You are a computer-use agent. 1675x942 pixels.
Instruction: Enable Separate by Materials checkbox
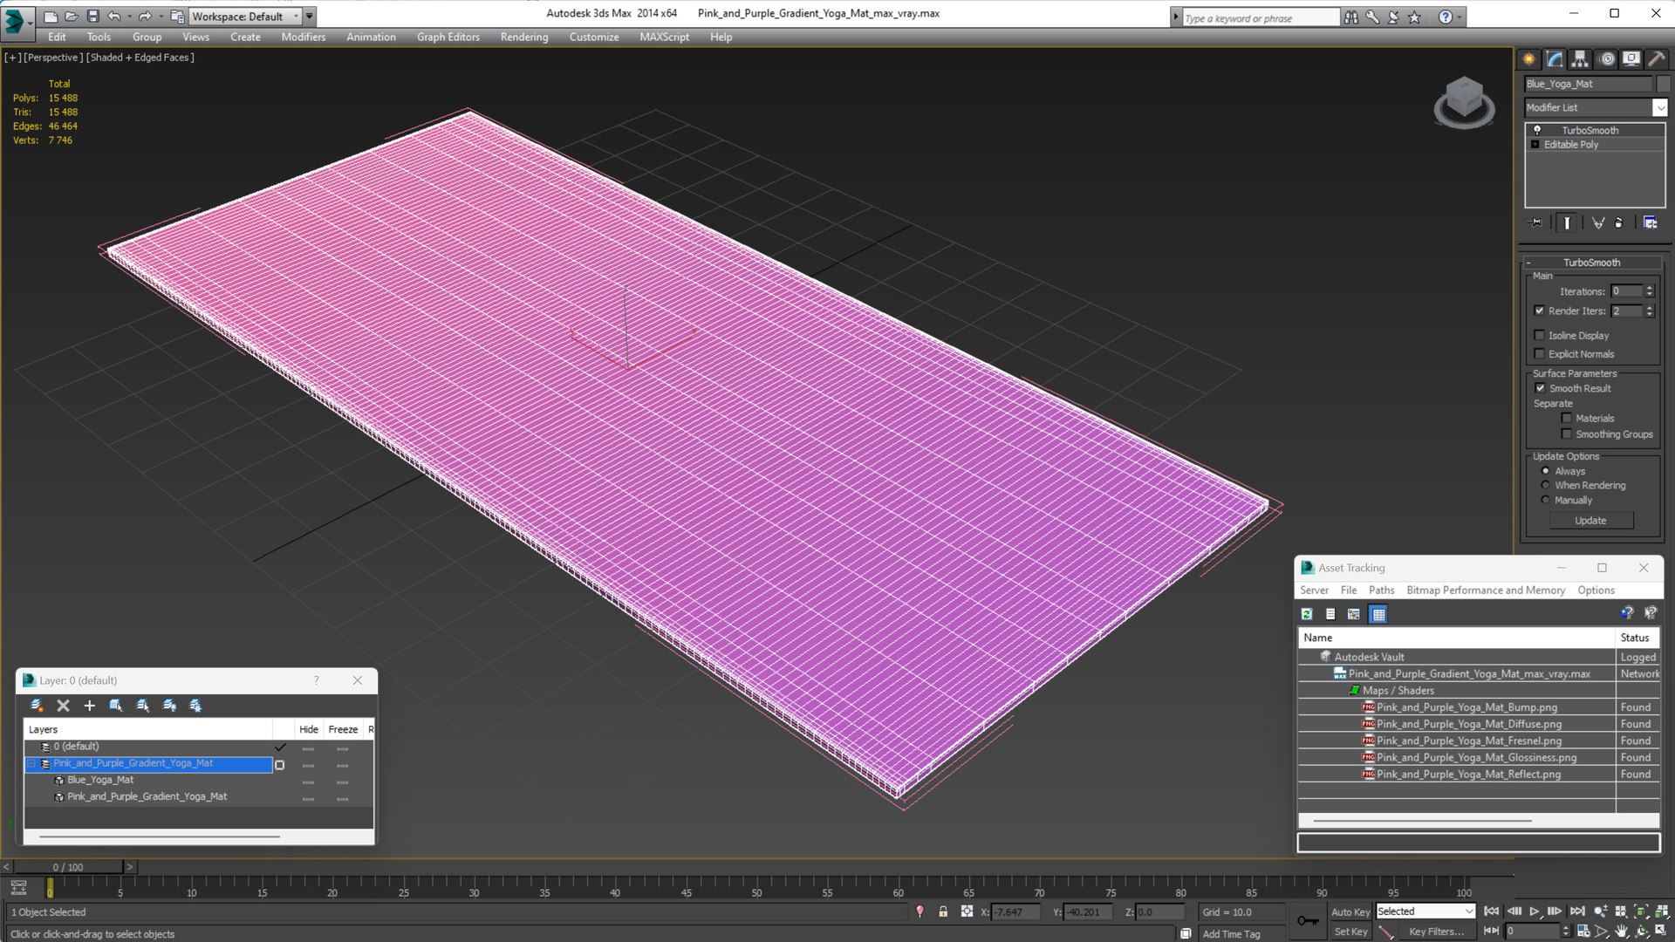click(x=1566, y=418)
